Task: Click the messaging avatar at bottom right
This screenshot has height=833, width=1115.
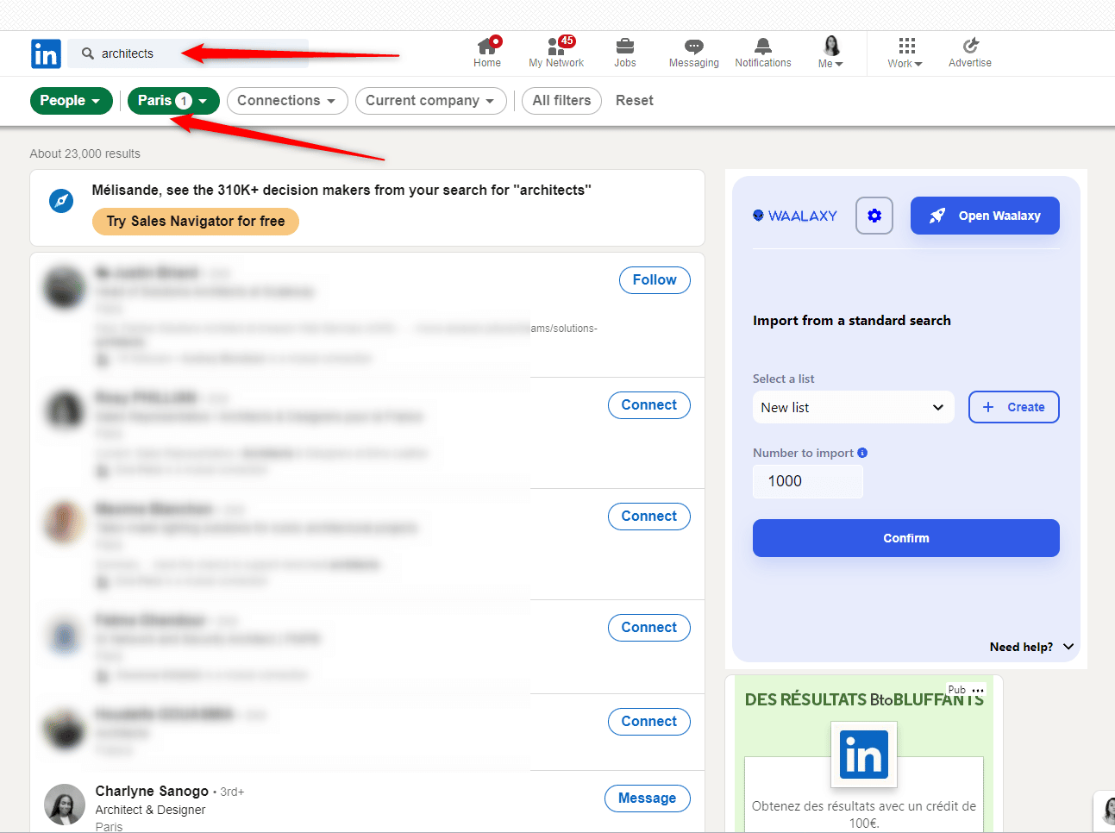Action: (x=1106, y=810)
